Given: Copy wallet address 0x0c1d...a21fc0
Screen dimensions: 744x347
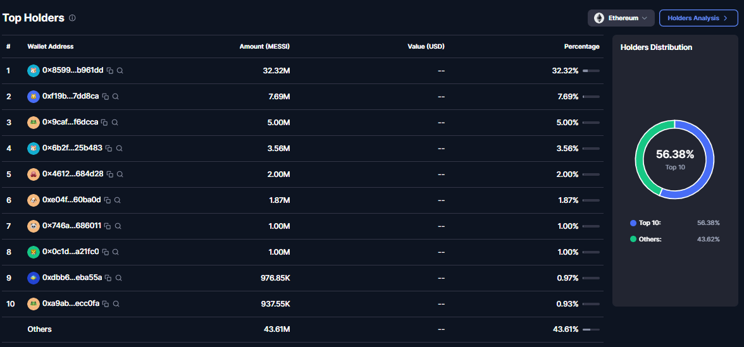Looking at the screenshot, I should coord(105,252).
